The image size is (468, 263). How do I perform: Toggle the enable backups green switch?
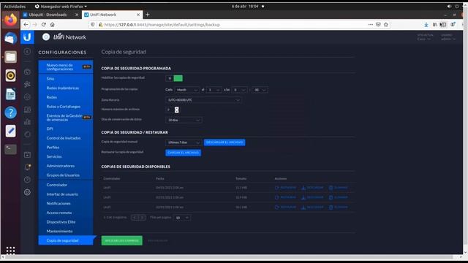point(174,78)
